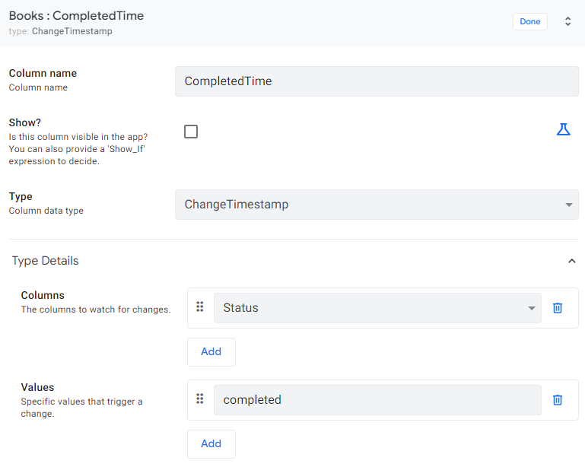Viewport: 585px width, 470px height.
Task: Delete the Status column with trash icon
Action: coord(558,308)
